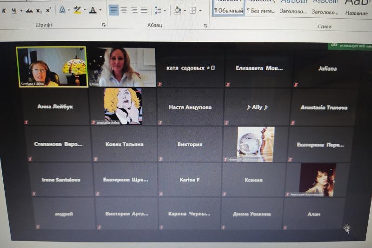The image size is (372, 248).
Task: Toggle underline formatting (Ч) button
Action: 14,10
